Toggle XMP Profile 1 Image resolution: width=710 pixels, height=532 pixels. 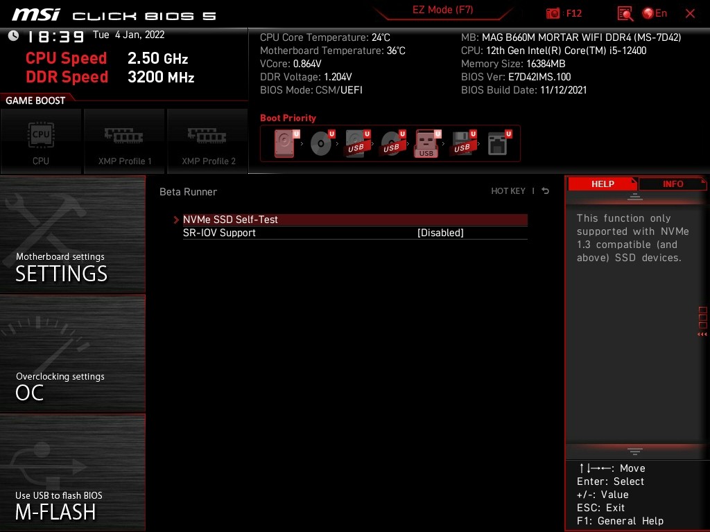125,141
